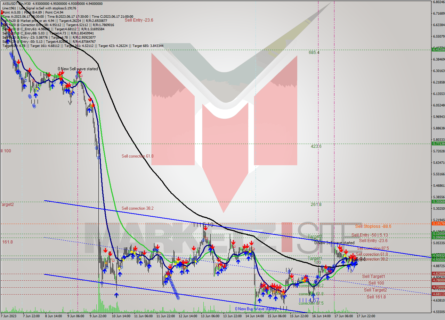Screen dimensions: 445x320
Task: Select the green 'Target1' label
Action: click(315, 258)
